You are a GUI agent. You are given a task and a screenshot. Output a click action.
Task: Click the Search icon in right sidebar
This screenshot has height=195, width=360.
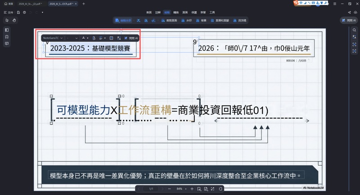click(354, 30)
